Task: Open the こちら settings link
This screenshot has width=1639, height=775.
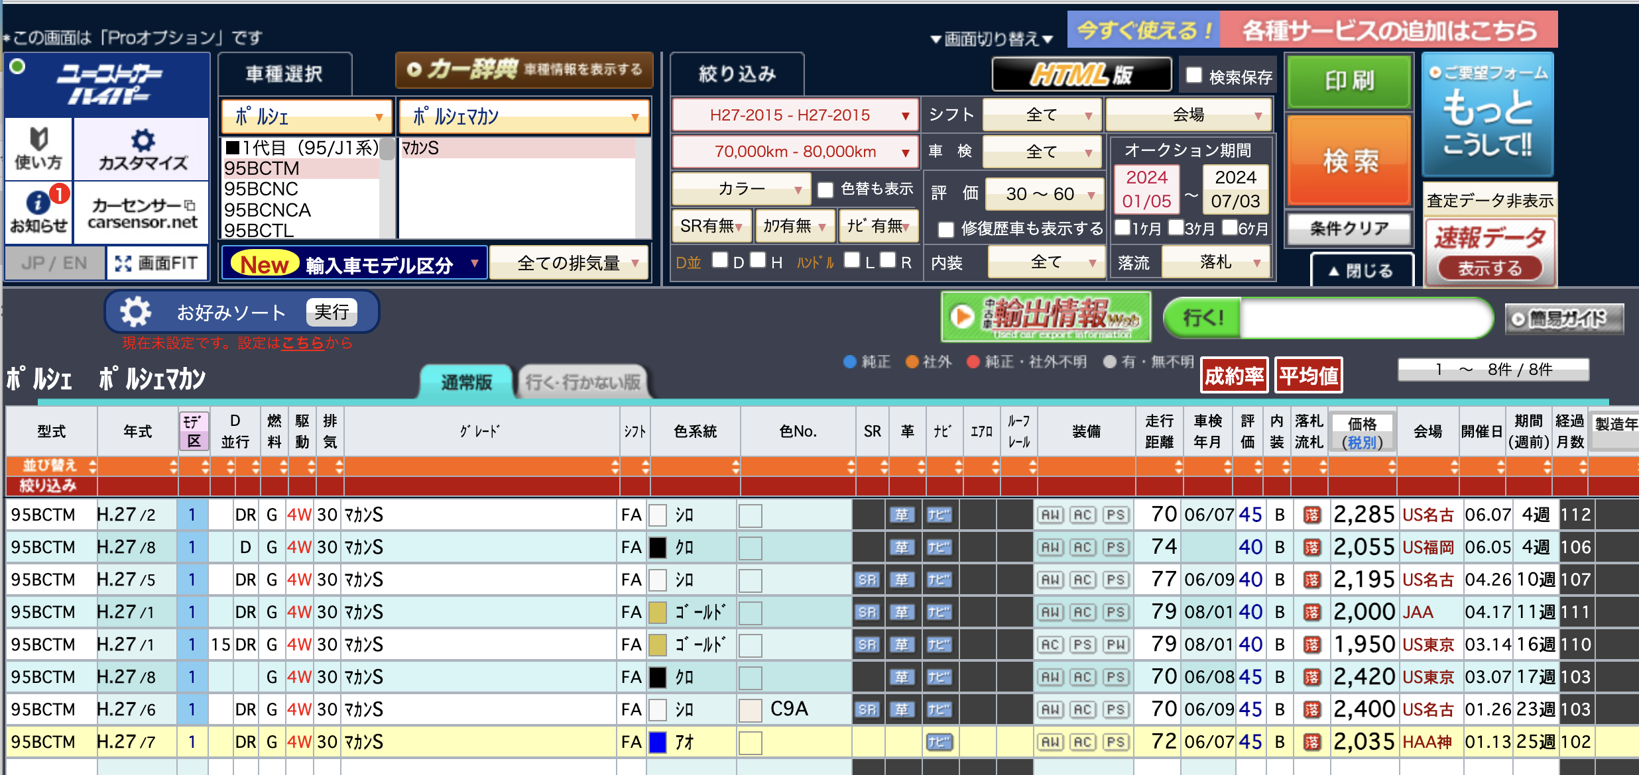Action: click(303, 343)
